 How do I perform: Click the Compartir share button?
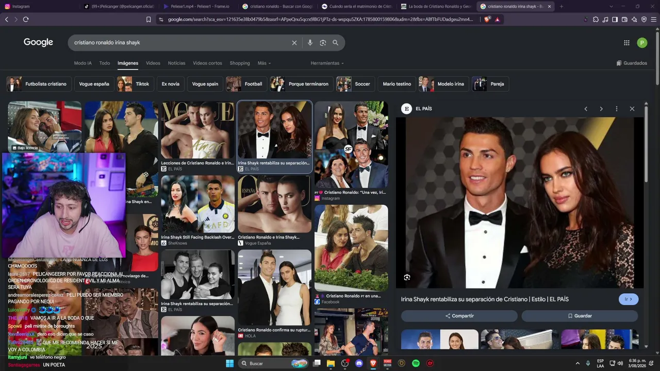pyautogui.click(x=459, y=316)
